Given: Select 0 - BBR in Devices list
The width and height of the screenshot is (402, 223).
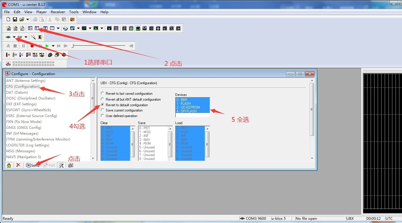Looking at the screenshot, I should coord(193,100).
